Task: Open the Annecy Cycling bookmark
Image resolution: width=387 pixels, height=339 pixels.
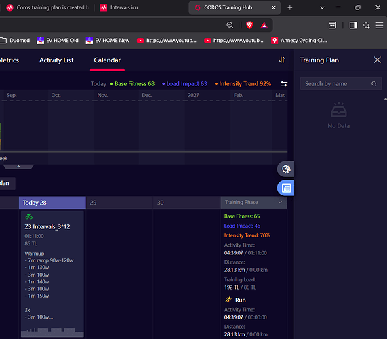Action: click(299, 41)
